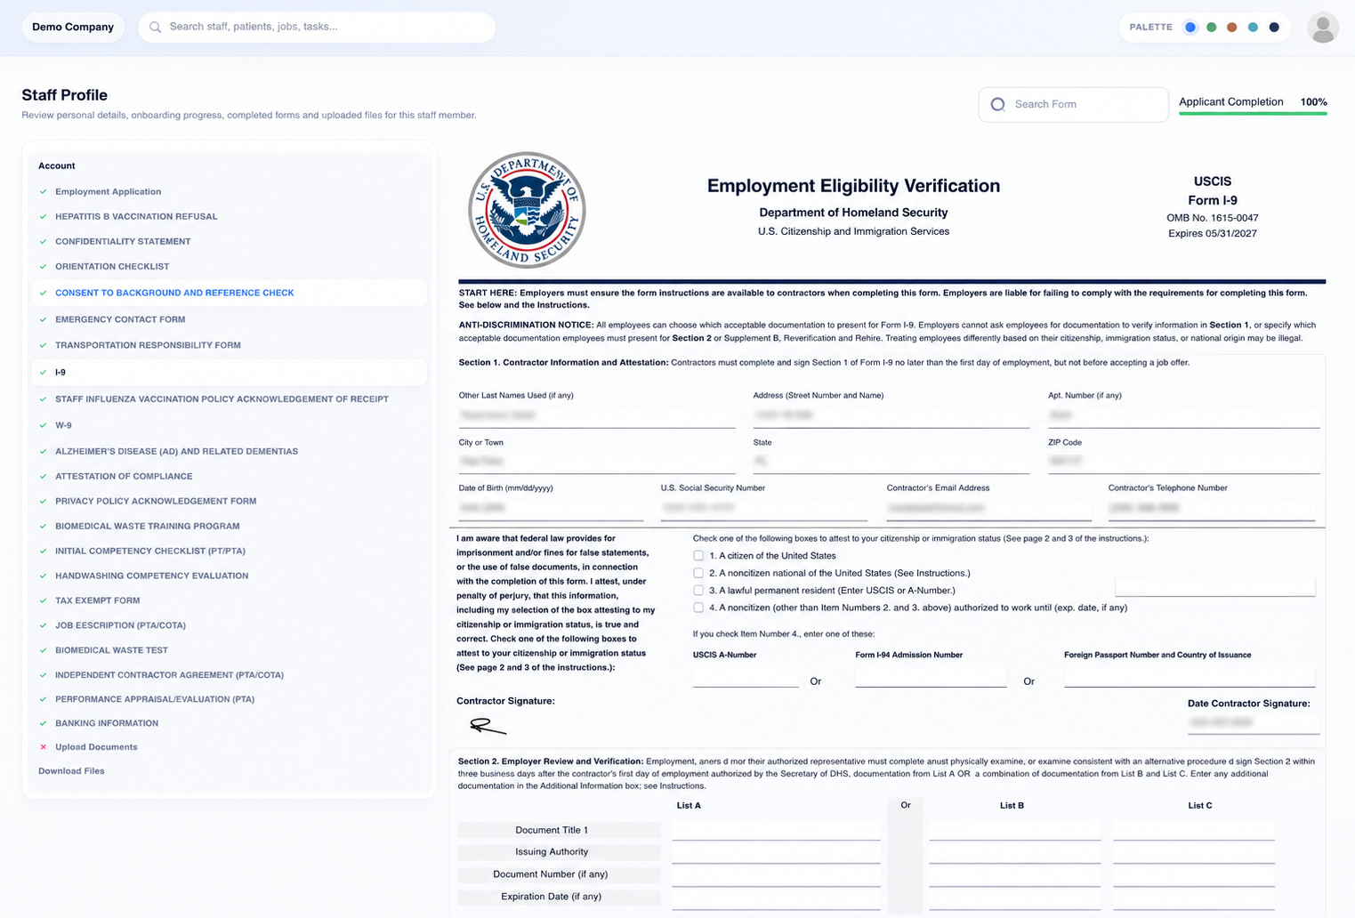Open the Employment Application form
Screen dimensions: 1355x918
click(x=108, y=191)
